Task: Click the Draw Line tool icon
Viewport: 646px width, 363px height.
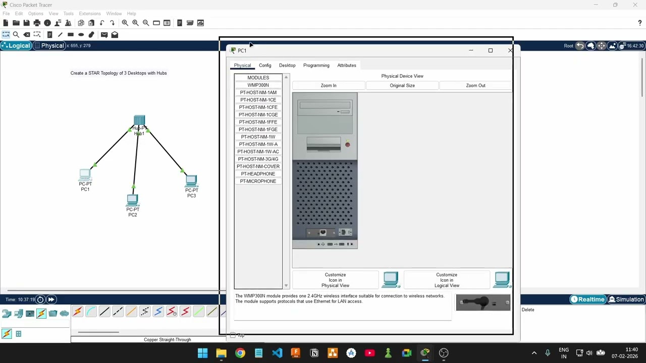Action: pyautogui.click(x=60, y=34)
